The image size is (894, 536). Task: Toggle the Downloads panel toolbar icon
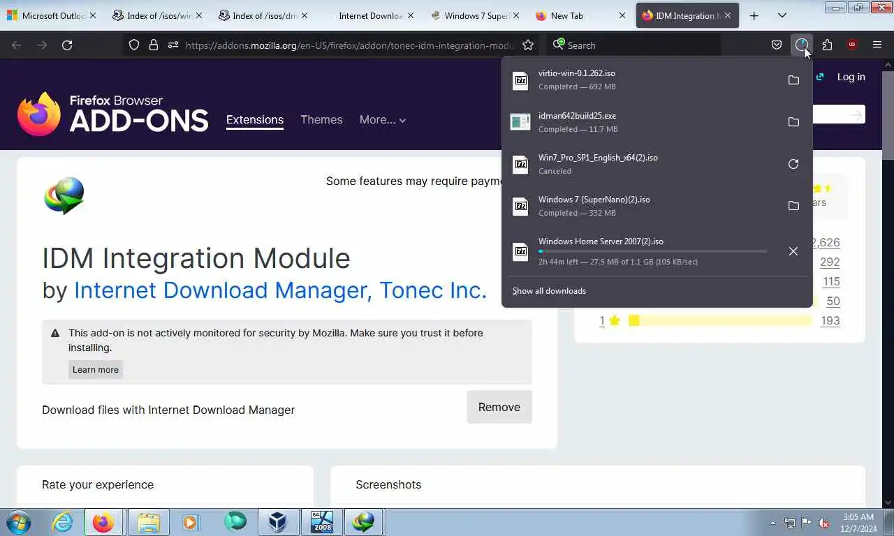(802, 45)
